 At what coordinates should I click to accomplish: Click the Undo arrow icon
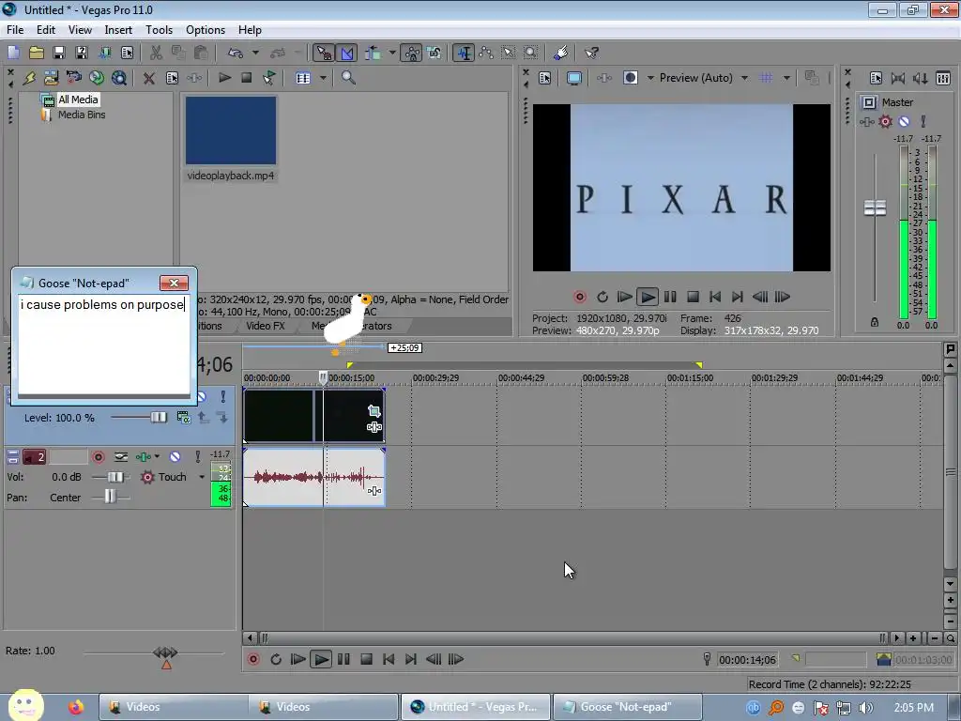236,53
